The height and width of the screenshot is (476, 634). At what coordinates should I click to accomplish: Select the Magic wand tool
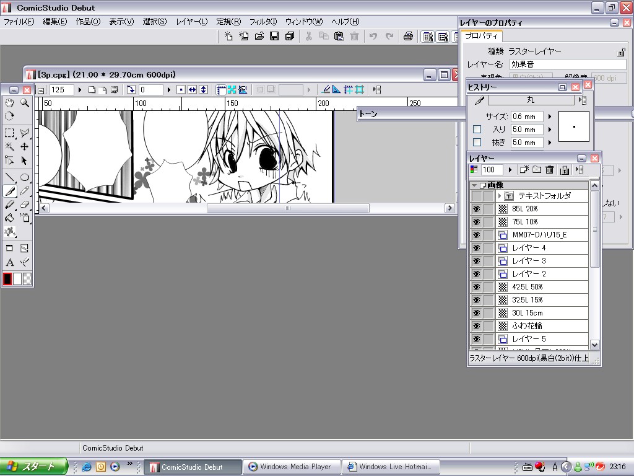coord(10,146)
